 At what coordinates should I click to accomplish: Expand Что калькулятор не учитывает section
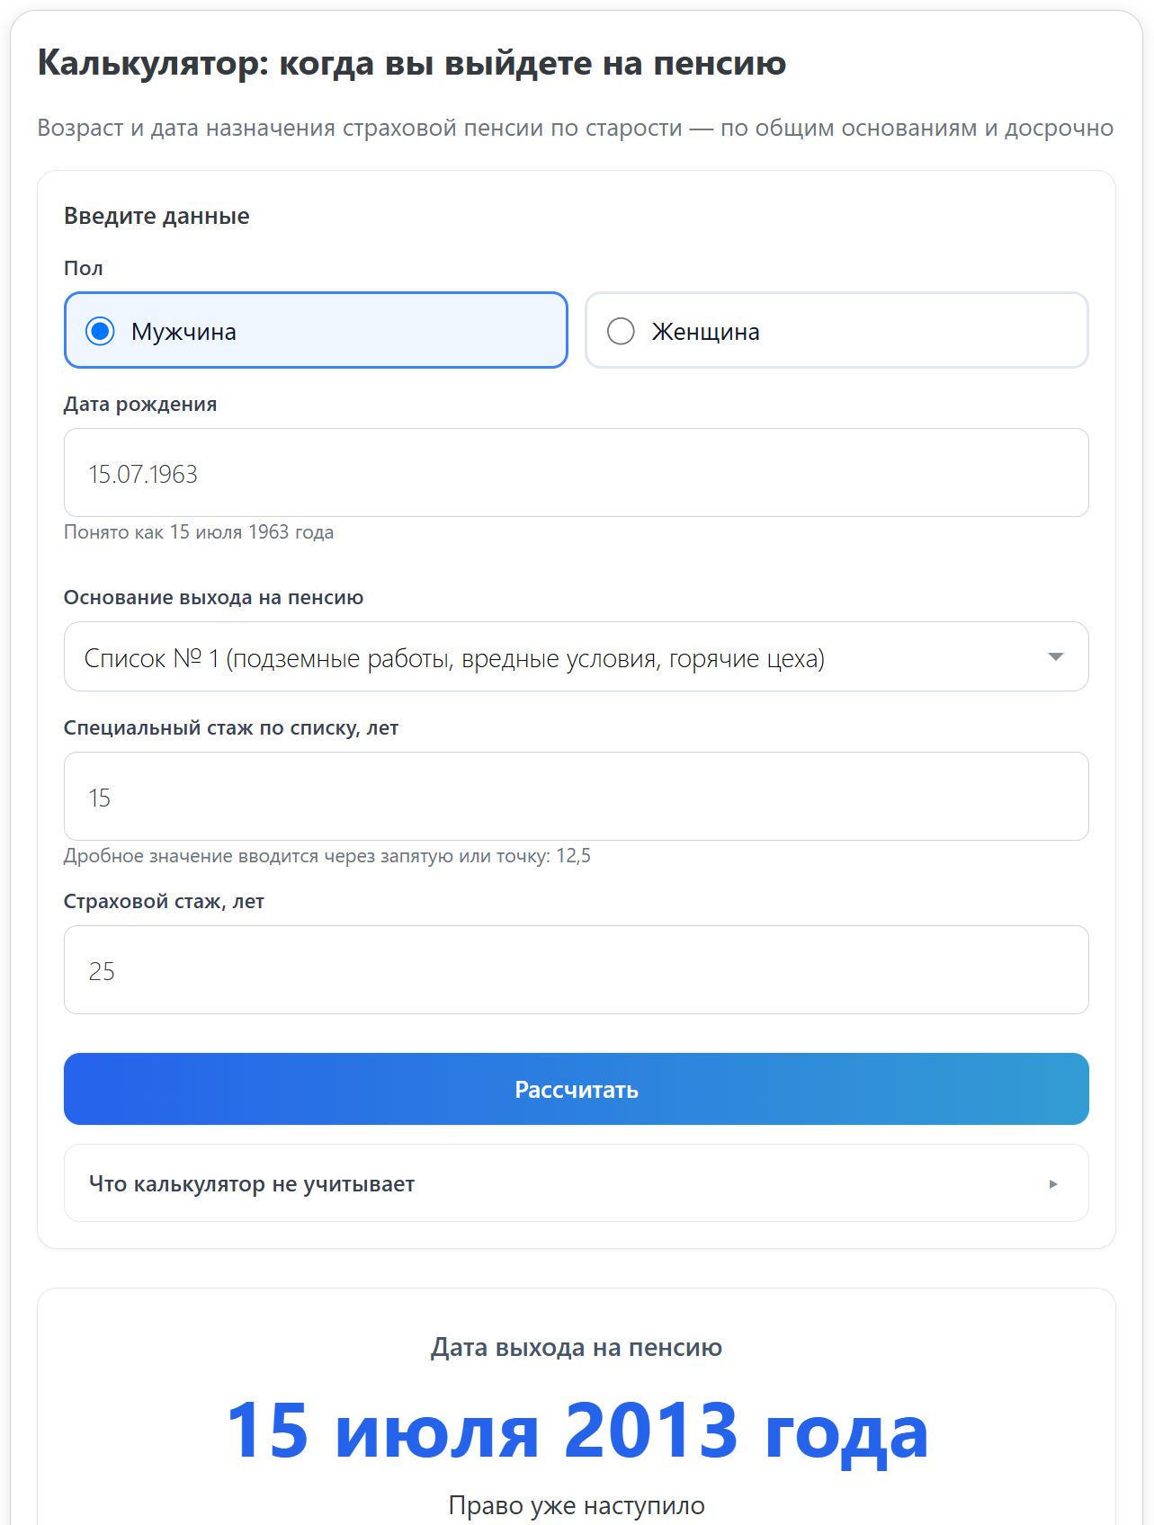click(576, 1183)
